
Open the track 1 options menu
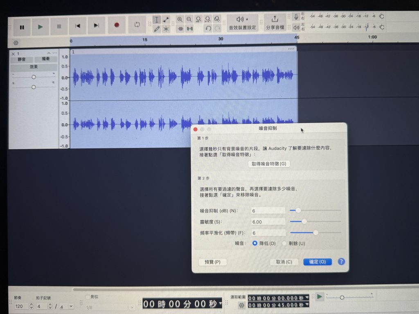55,54
